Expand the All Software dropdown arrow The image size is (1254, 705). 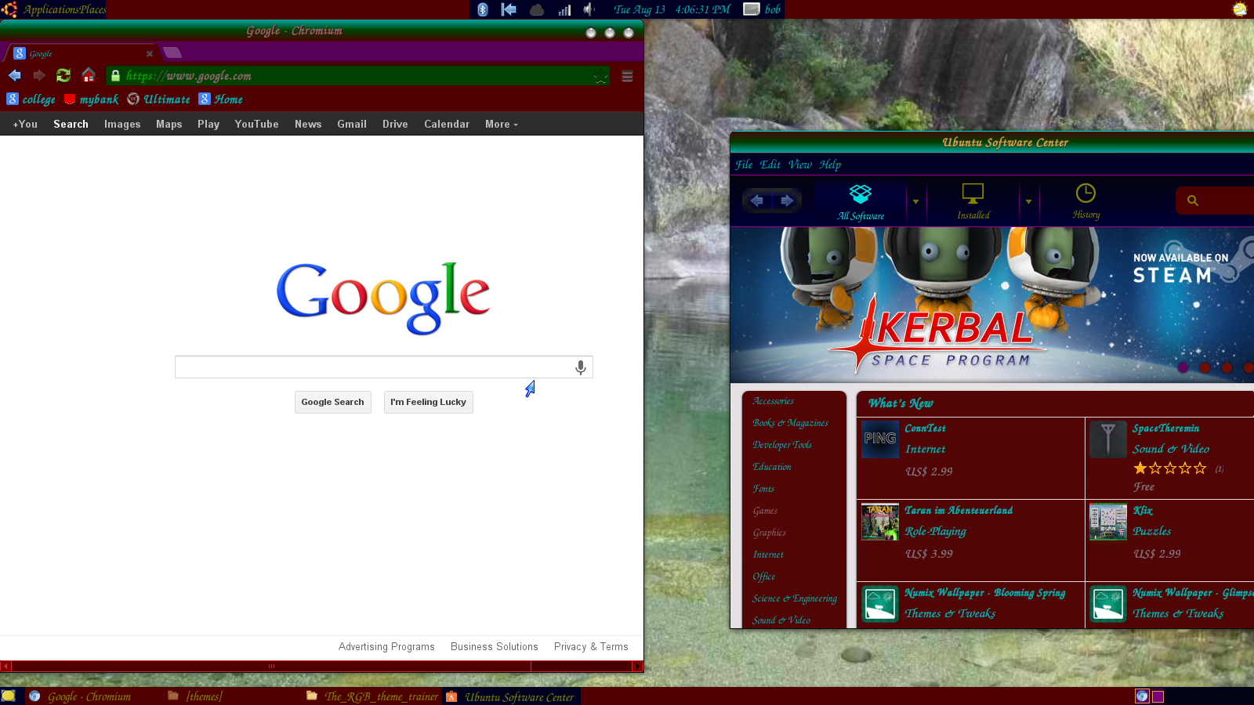pyautogui.click(x=915, y=202)
